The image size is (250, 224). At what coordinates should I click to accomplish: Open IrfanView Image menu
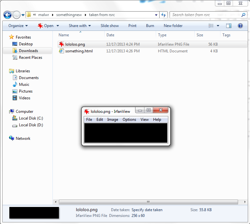[x=113, y=120]
